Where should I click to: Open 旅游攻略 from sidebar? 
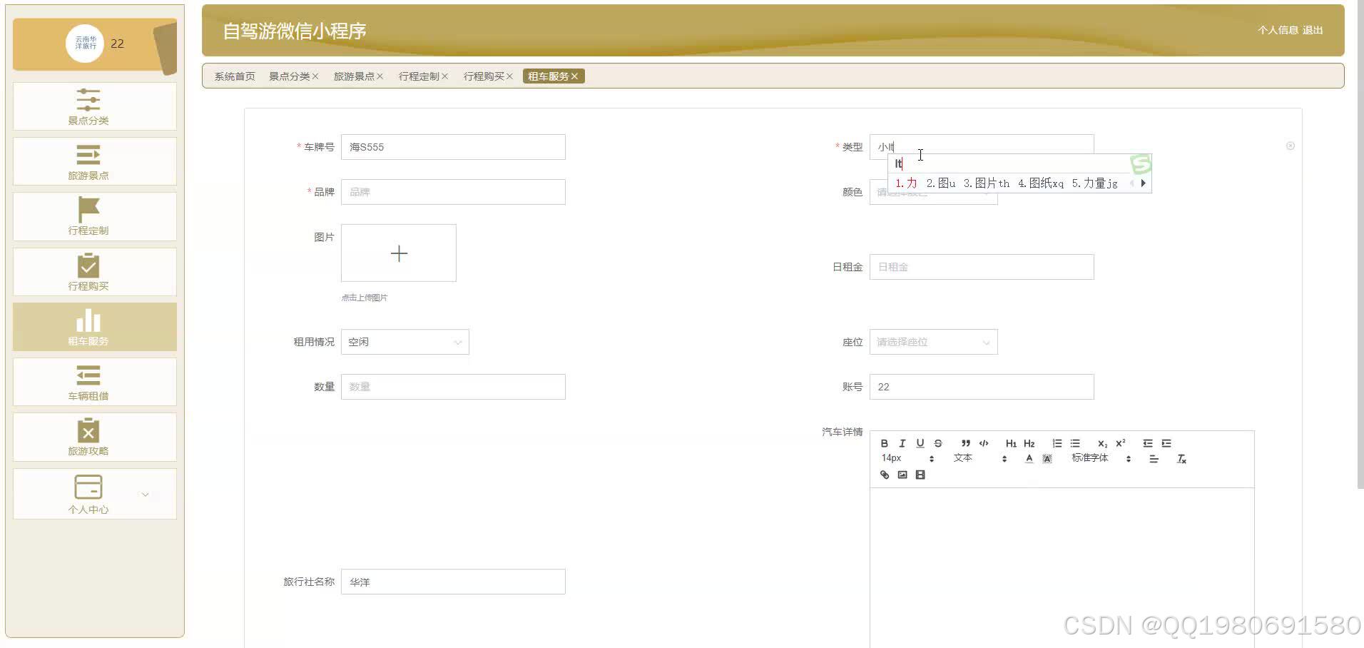click(95, 437)
